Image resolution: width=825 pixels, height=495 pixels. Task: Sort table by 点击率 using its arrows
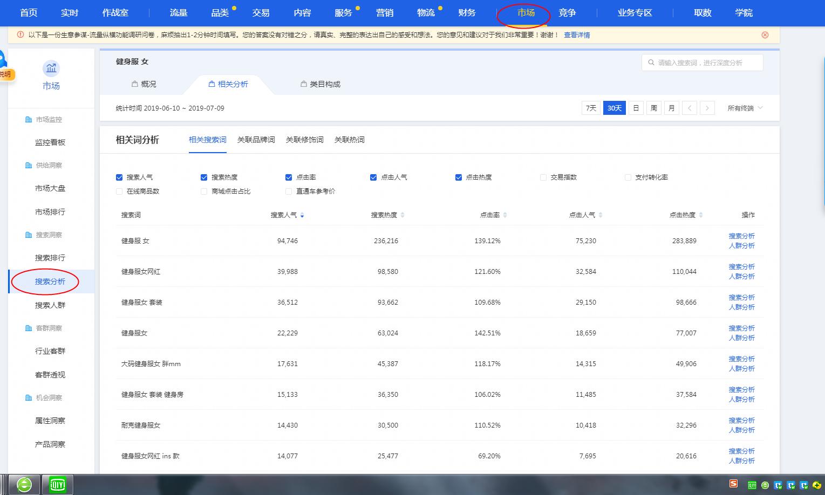click(504, 214)
